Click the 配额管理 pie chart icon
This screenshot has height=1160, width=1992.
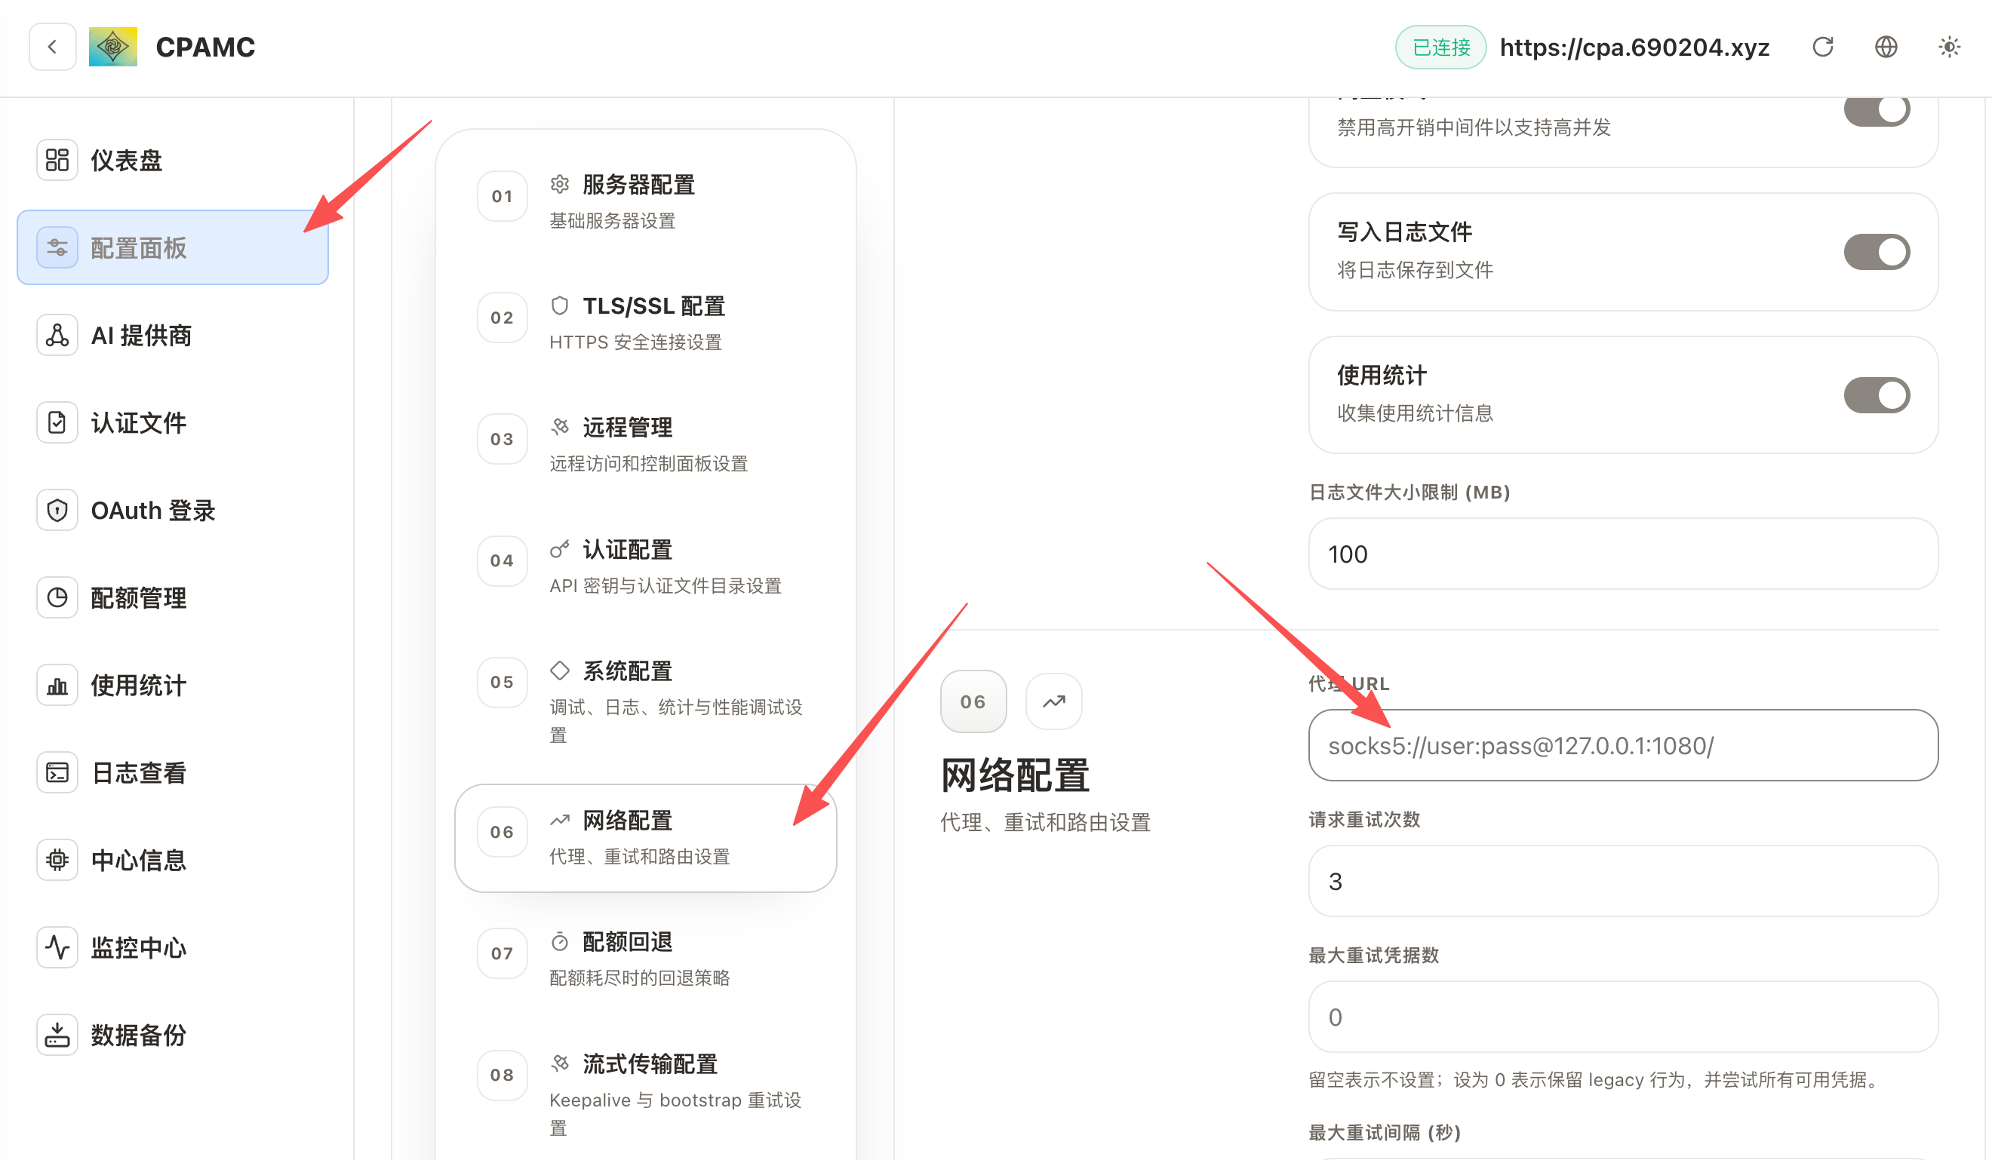pyautogui.click(x=57, y=597)
